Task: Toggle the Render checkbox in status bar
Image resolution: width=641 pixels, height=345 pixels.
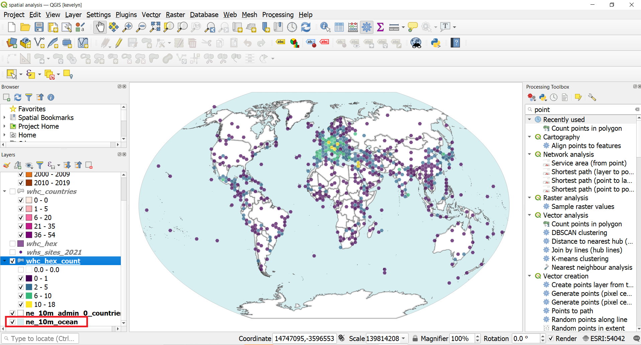Action: (551, 338)
